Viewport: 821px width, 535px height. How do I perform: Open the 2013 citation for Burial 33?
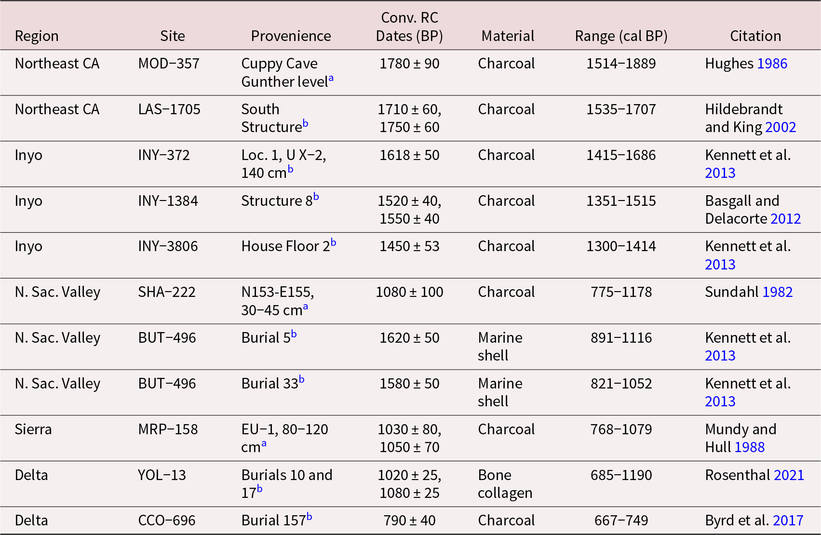pos(720,401)
